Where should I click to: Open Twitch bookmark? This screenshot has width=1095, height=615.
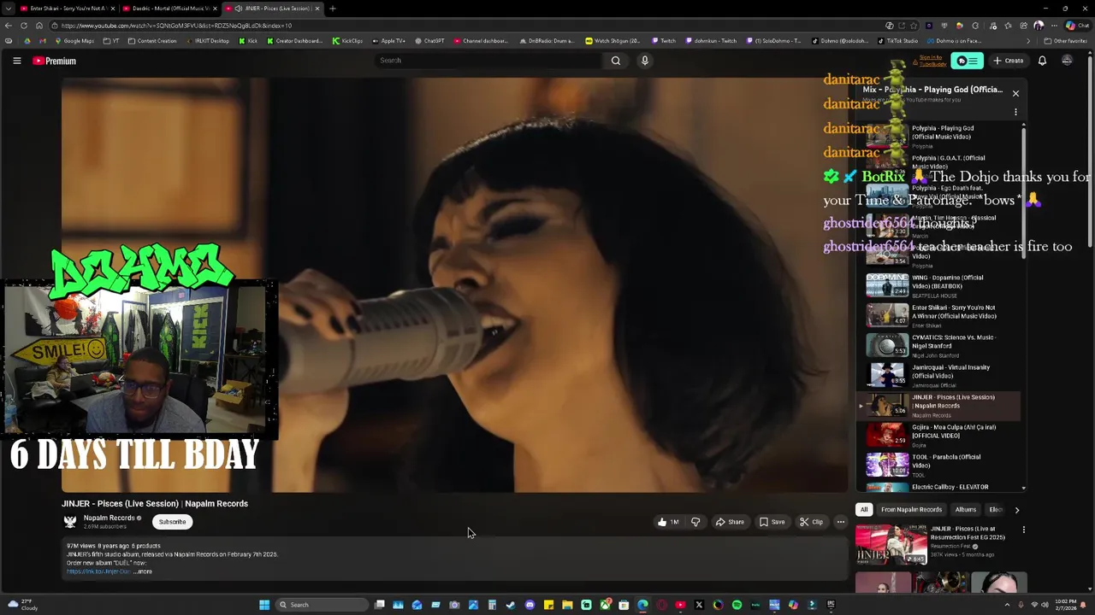tap(664, 41)
